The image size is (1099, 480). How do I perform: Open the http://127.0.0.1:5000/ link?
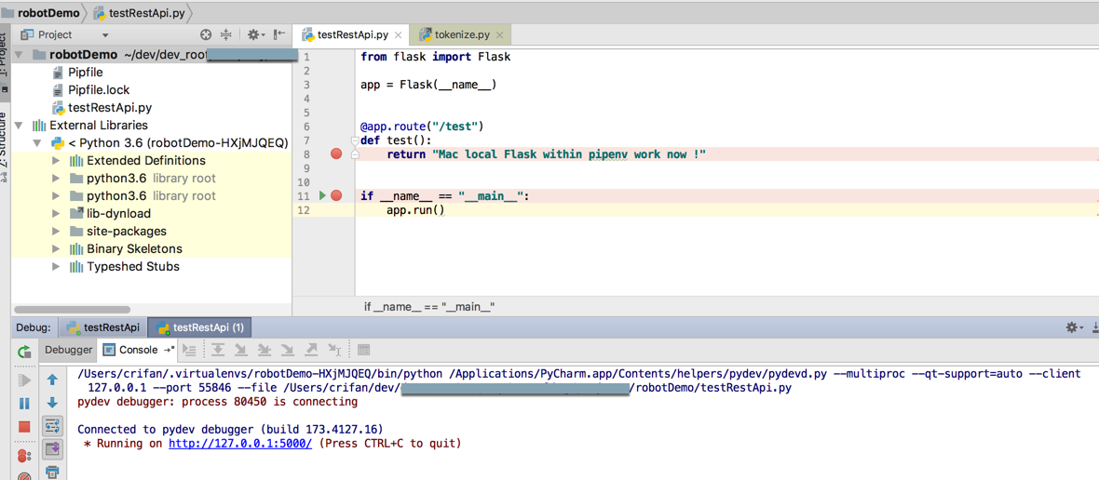click(239, 444)
